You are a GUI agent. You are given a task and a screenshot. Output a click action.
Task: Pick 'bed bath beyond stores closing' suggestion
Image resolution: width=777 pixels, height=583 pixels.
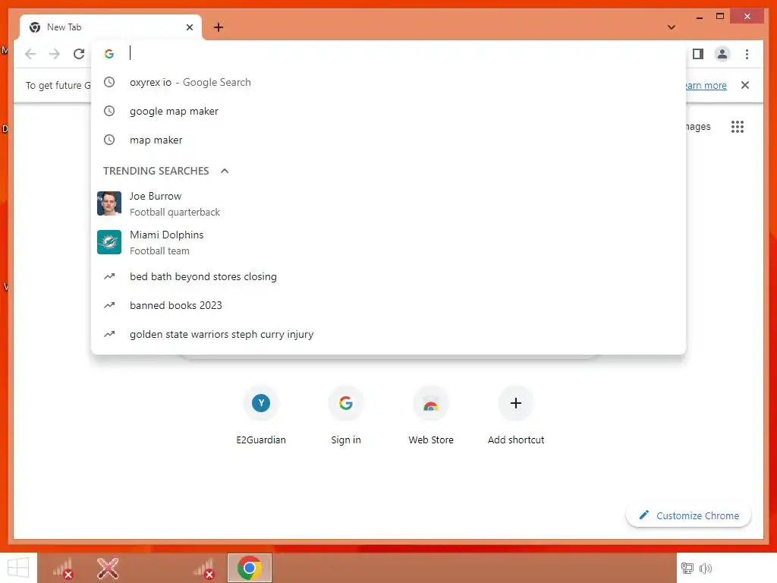388,276
